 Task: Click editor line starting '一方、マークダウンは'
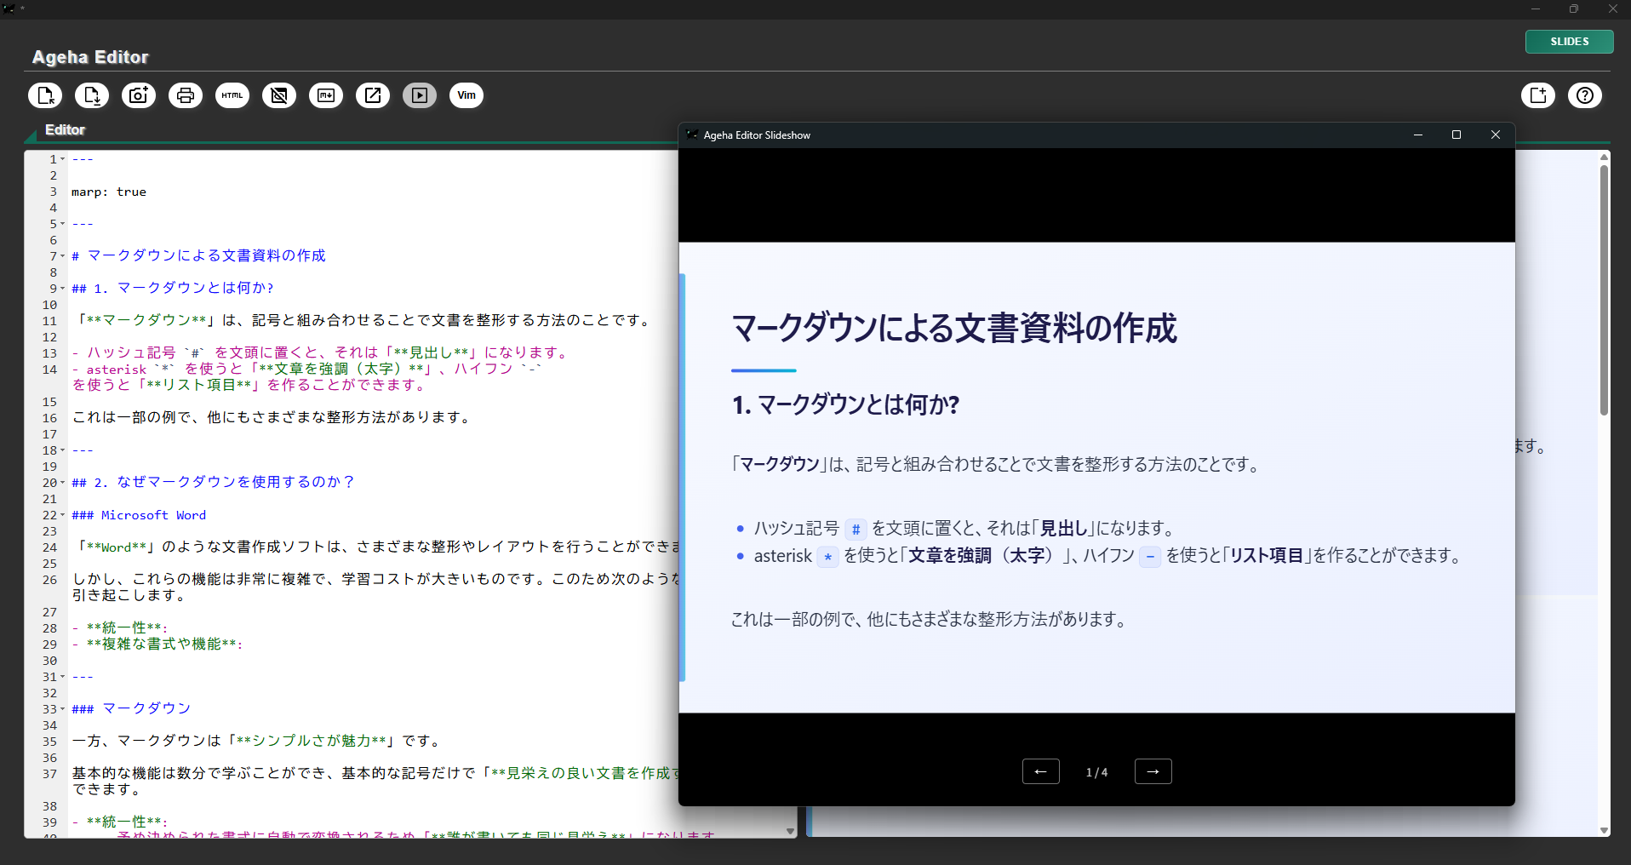[257, 742]
